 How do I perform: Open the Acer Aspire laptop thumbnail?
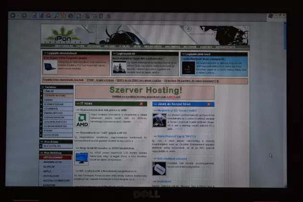tap(50, 67)
